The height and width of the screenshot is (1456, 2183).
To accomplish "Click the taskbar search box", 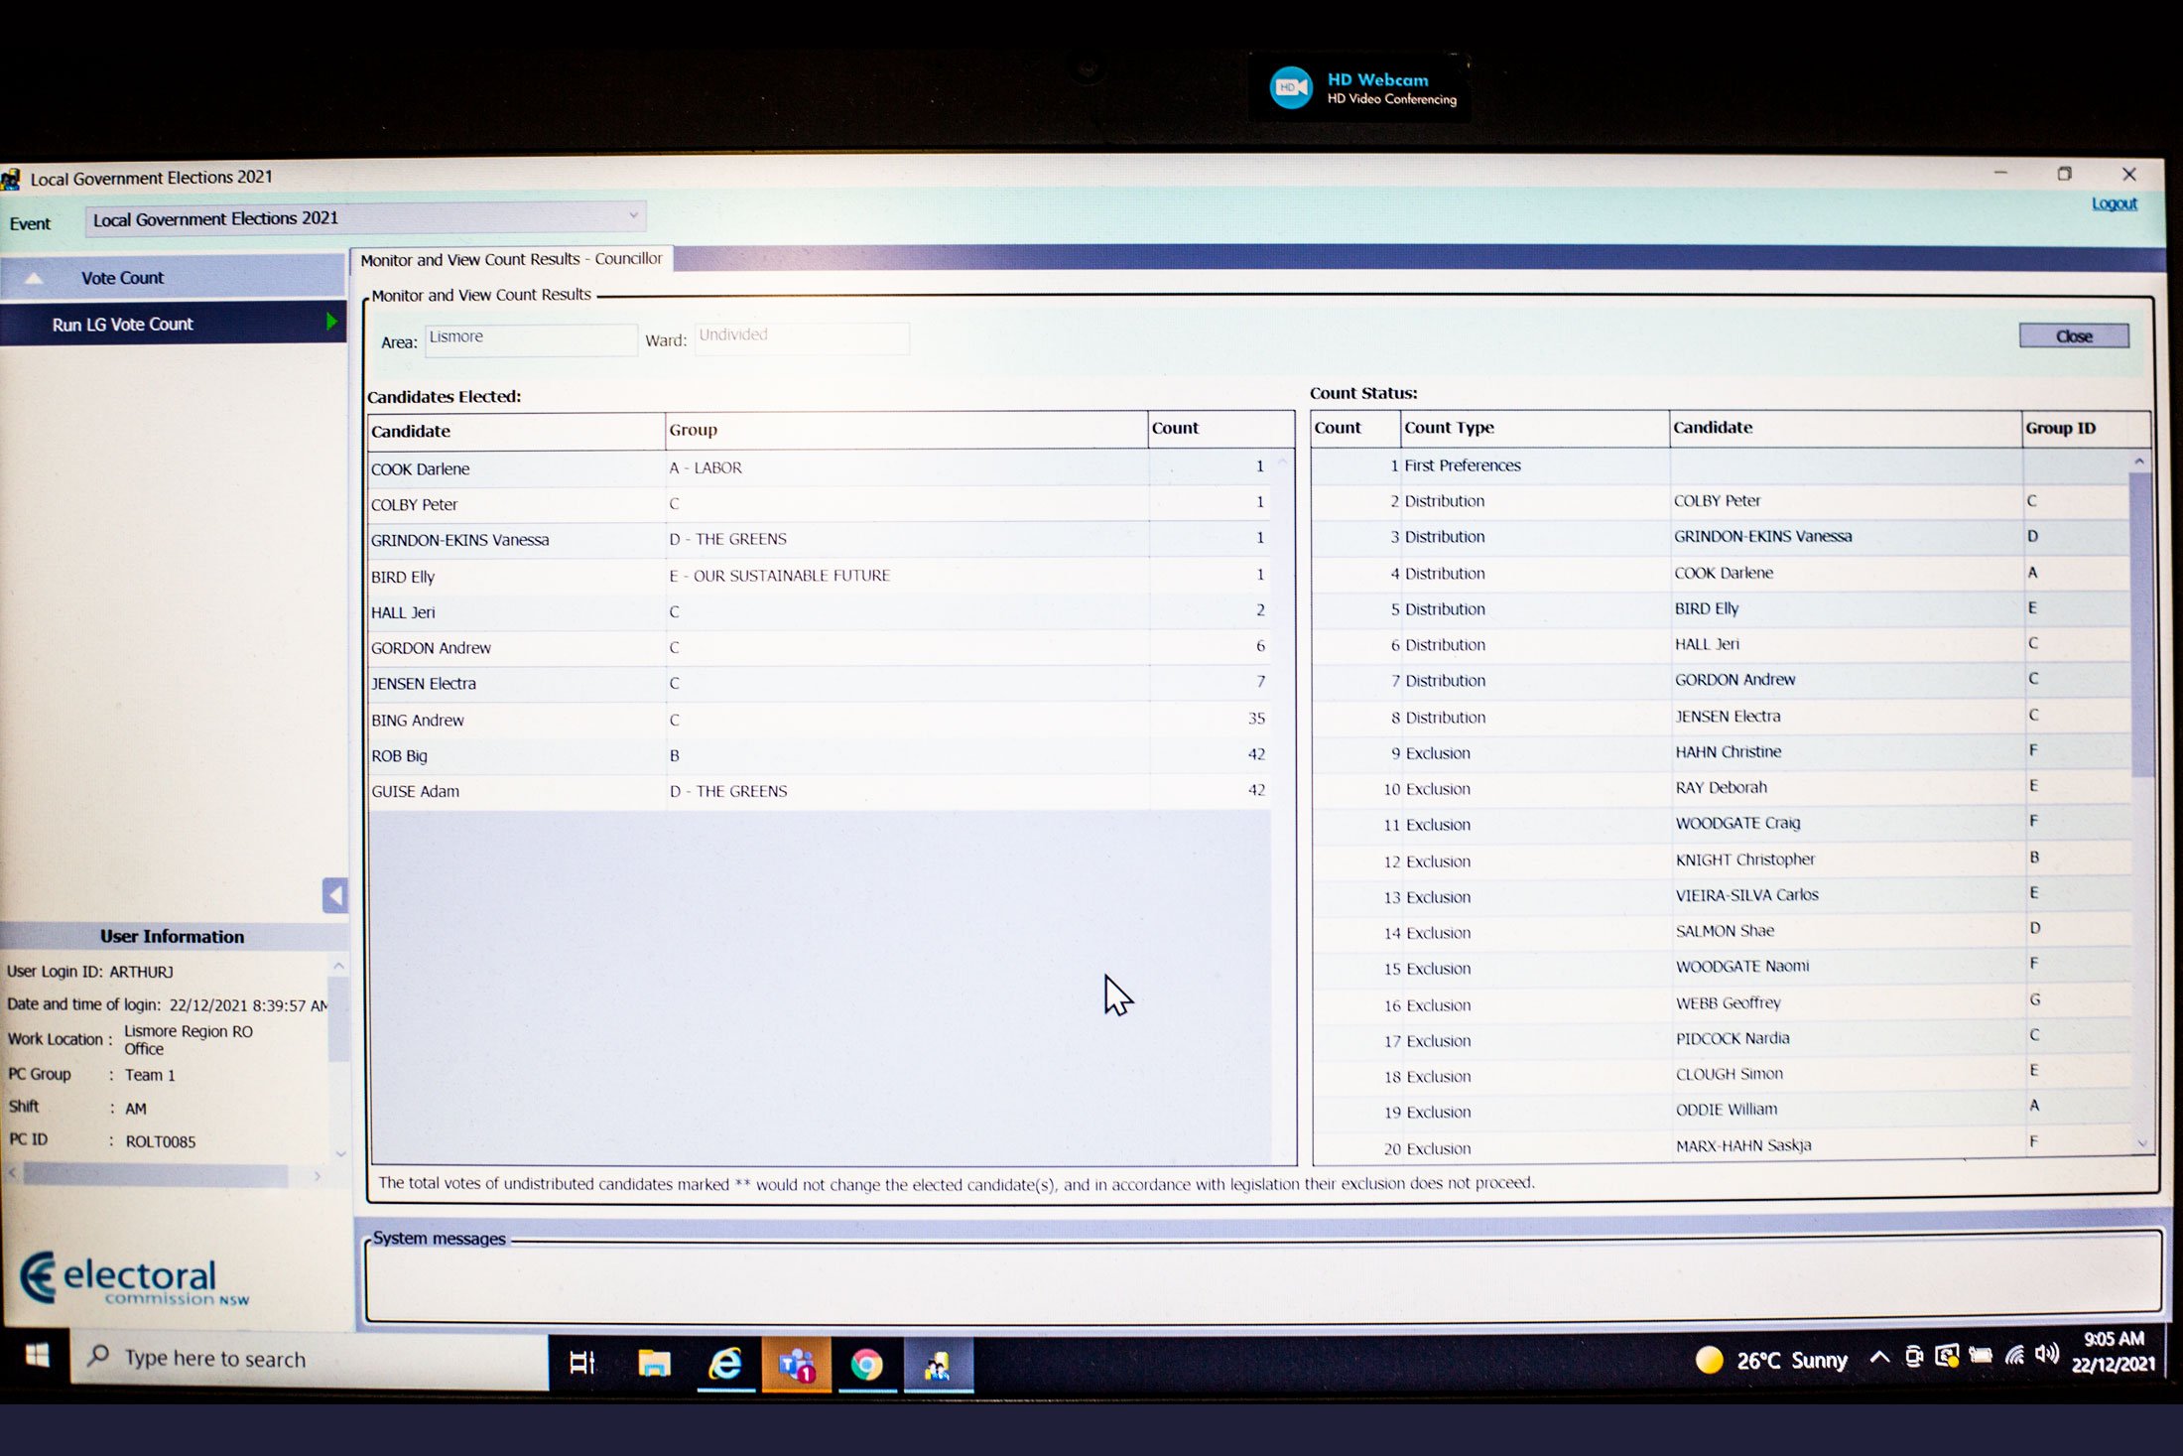I will pyautogui.click(x=310, y=1359).
